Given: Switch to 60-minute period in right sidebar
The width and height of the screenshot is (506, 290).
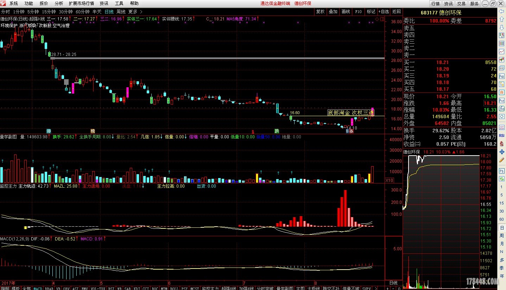Looking at the screenshot, I should point(502,219).
